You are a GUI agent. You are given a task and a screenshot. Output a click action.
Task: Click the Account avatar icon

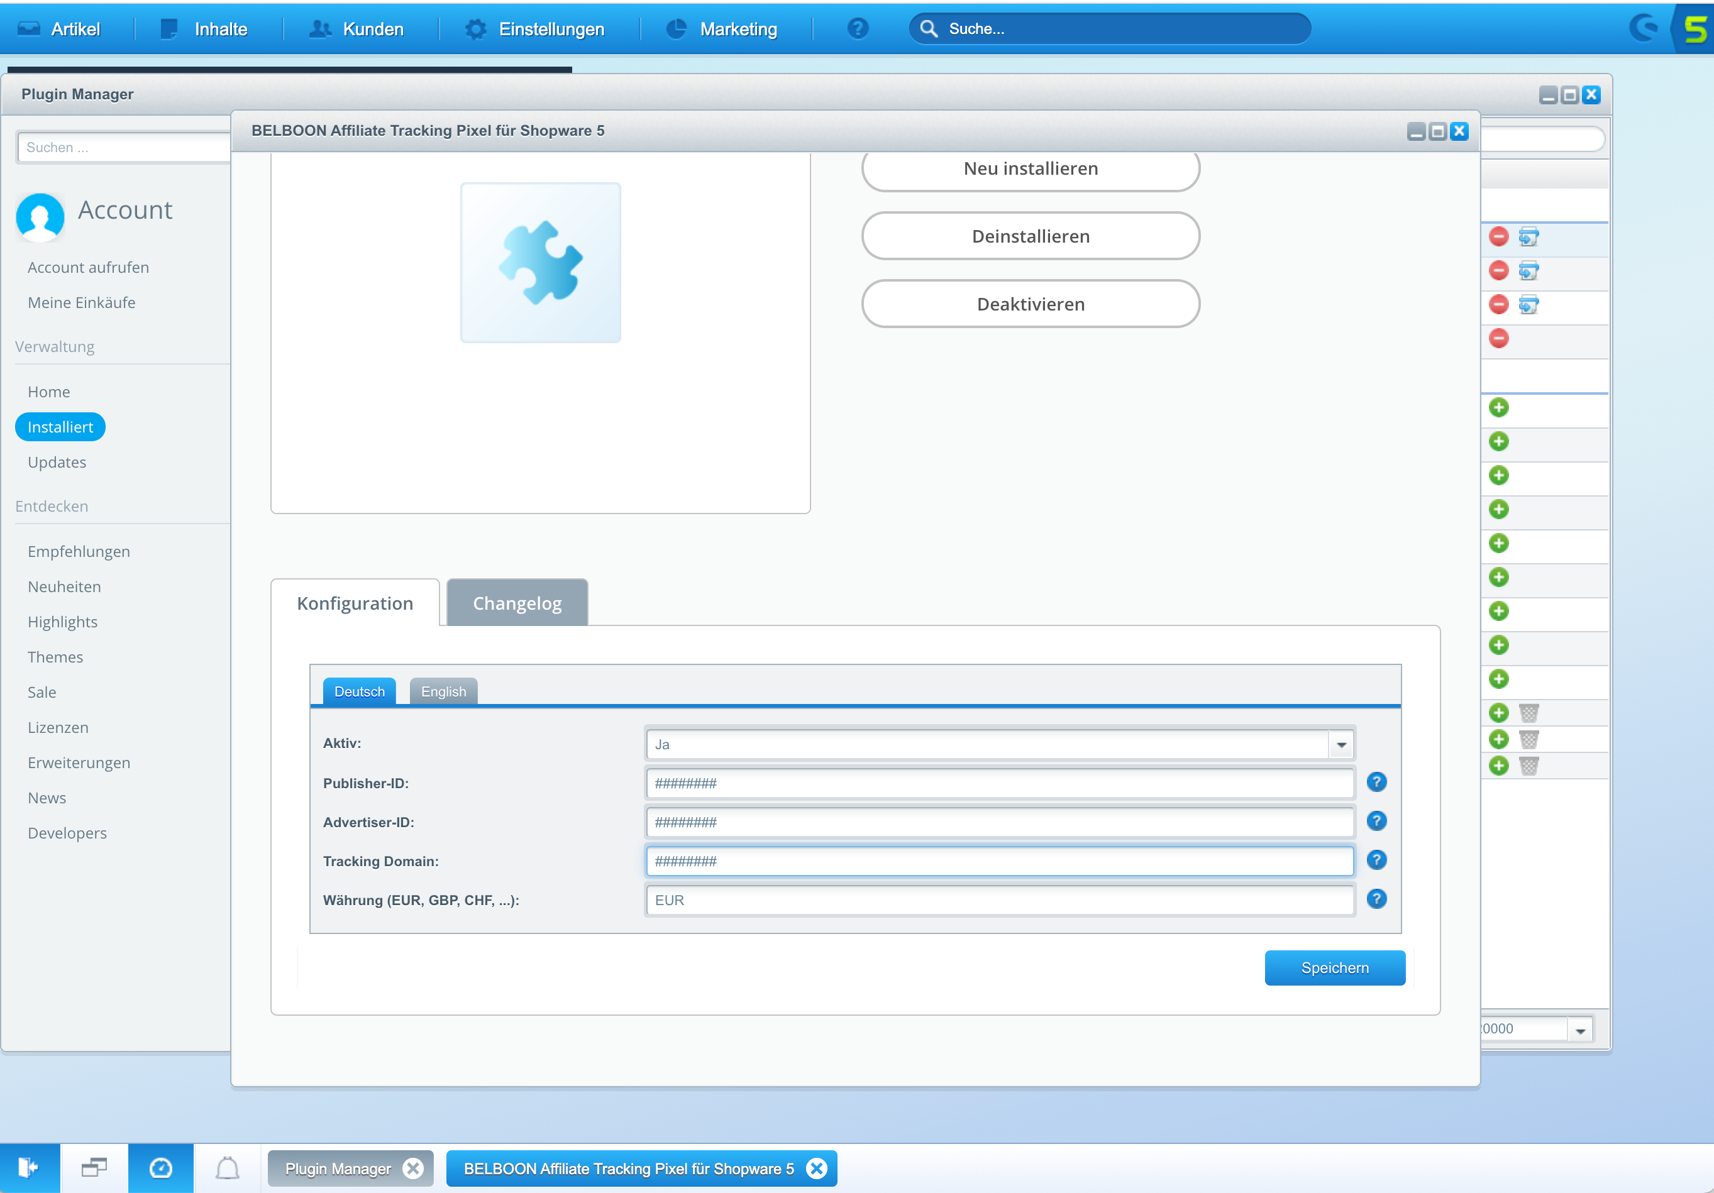click(40, 217)
